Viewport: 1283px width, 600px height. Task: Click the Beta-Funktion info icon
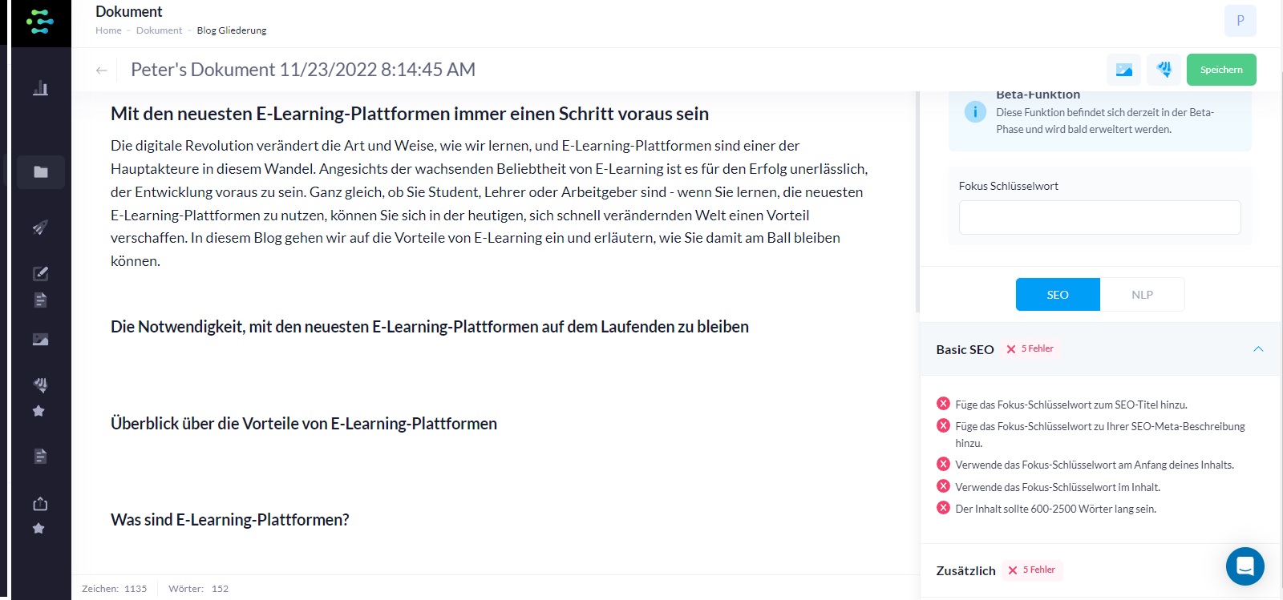(975, 112)
